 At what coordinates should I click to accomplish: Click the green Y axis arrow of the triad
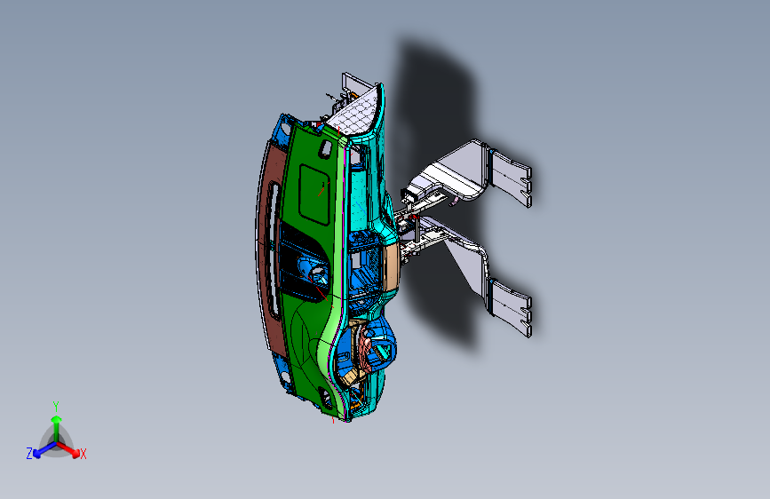pos(56,427)
